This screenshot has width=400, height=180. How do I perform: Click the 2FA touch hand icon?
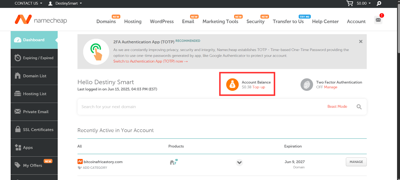[x=96, y=52]
